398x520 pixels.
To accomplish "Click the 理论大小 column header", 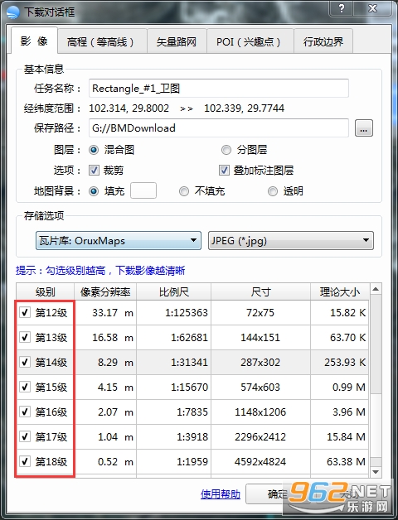I will (x=340, y=291).
